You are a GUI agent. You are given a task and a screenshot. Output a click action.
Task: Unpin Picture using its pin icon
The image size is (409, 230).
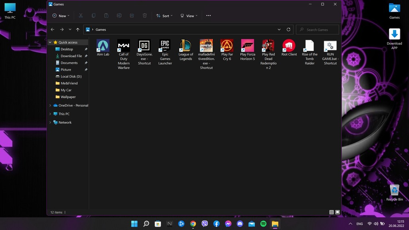(x=86, y=69)
